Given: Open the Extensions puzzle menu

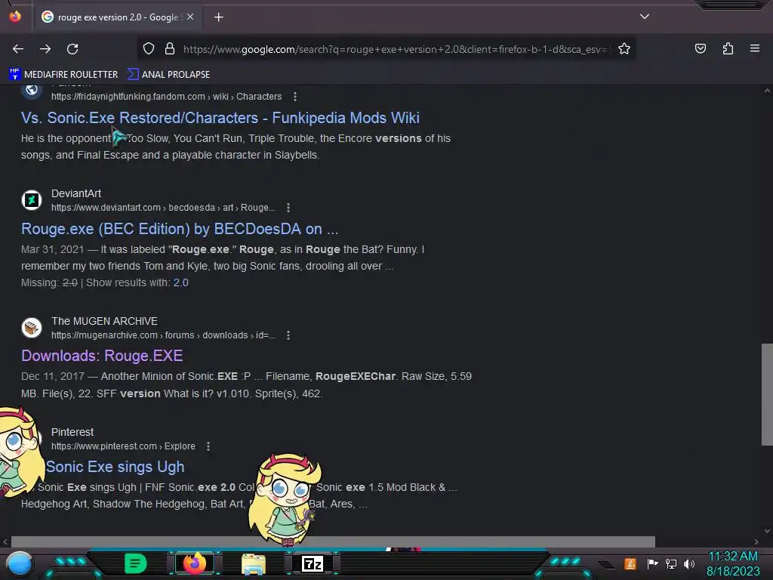Looking at the screenshot, I should tap(728, 48).
